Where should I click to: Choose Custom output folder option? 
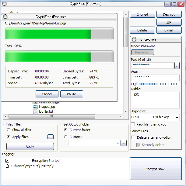point(65,137)
